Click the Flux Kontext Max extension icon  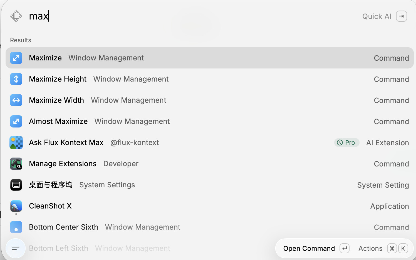point(16,143)
